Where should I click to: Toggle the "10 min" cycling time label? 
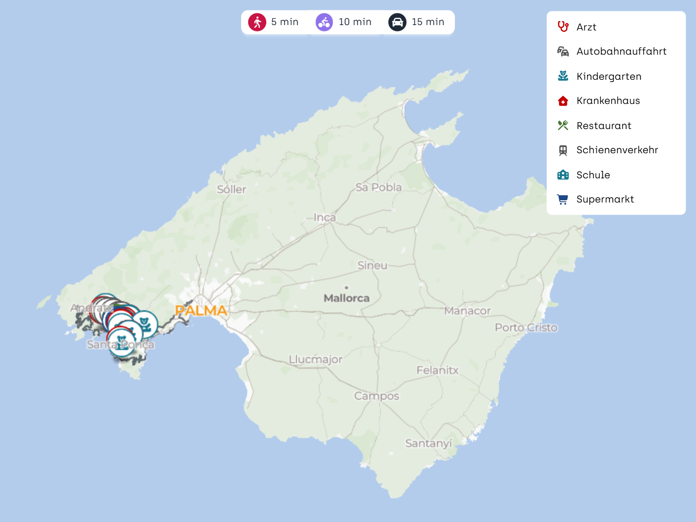click(355, 22)
